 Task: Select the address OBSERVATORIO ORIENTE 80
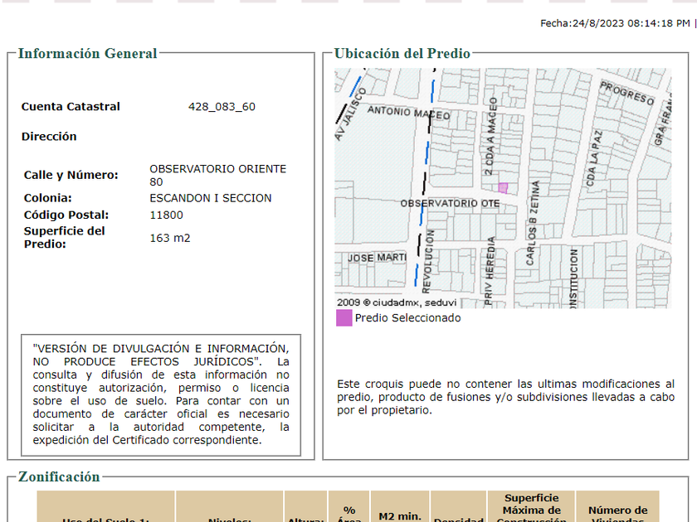pyautogui.click(x=217, y=176)
